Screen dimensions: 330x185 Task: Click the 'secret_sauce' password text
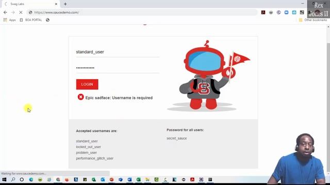[177, 138]
